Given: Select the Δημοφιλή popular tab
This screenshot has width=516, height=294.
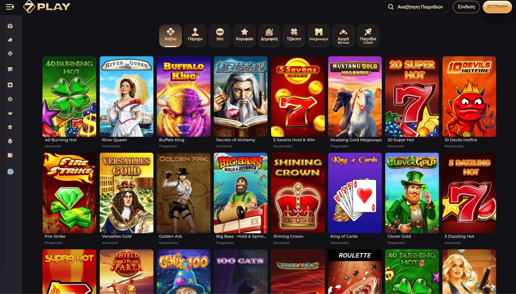Looking at the screenshot, I should pos(269,36).
